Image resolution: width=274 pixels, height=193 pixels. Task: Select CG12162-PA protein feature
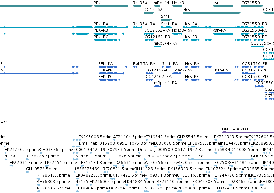click(150, 80)
